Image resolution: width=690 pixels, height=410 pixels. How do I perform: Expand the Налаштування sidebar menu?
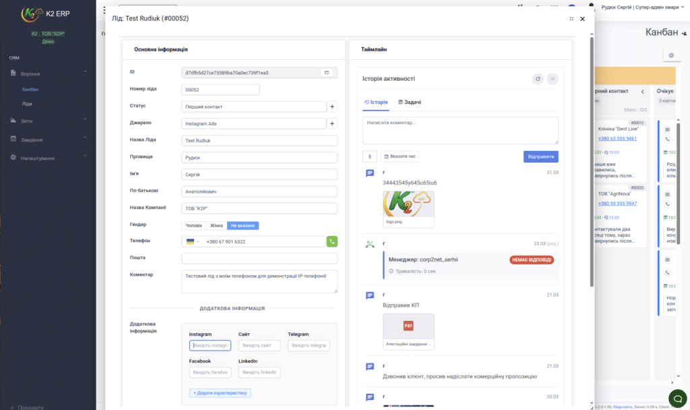click(x=48, y=158)
